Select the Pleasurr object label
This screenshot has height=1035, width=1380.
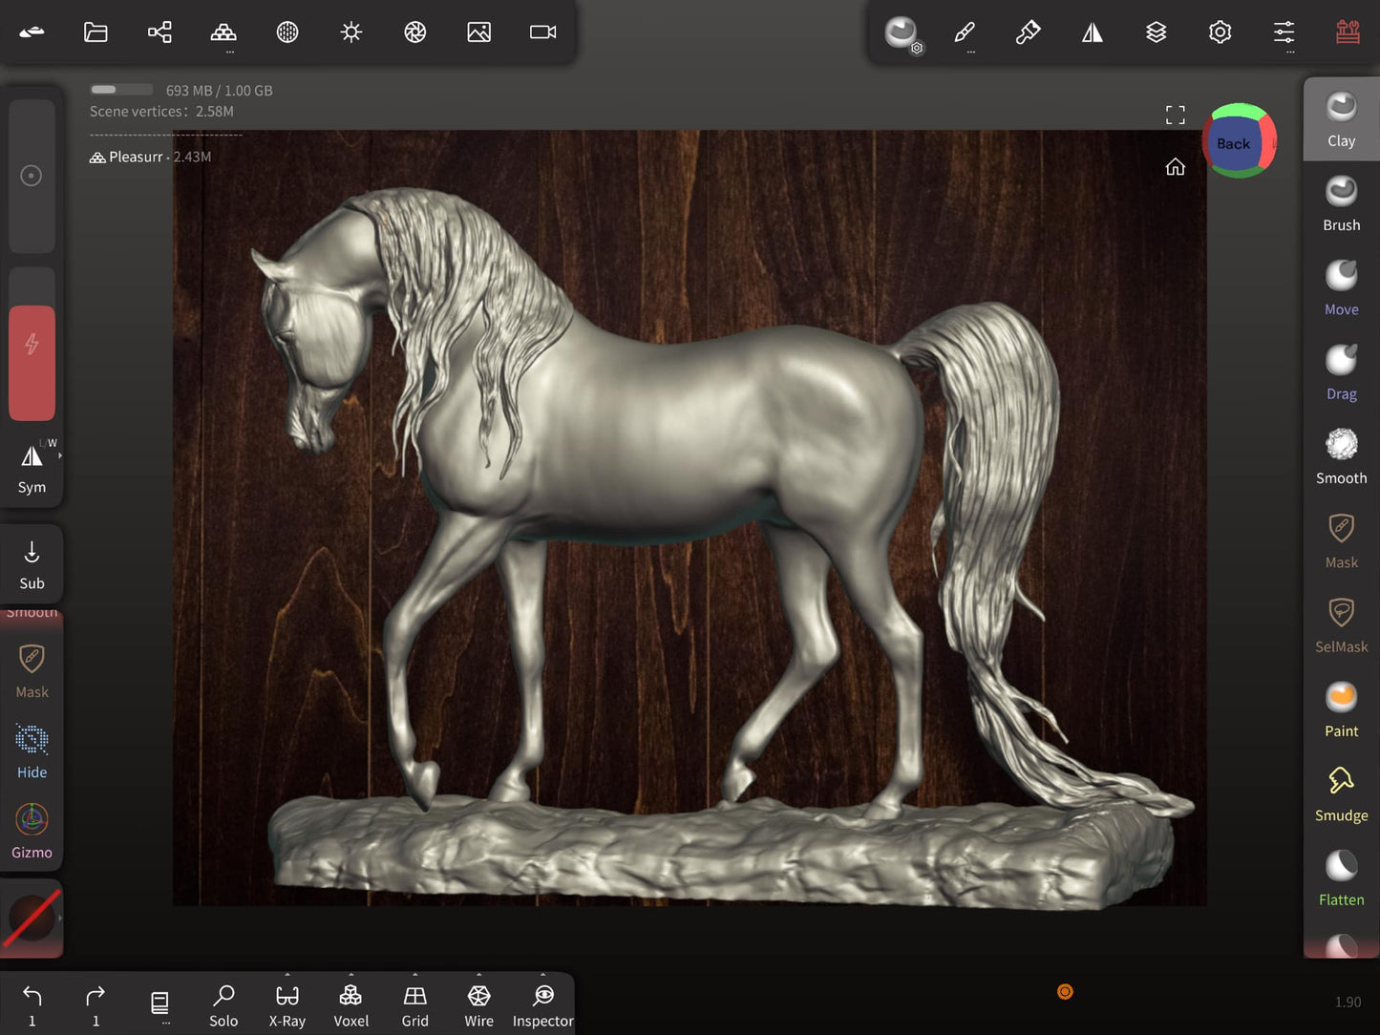(x=136, y=157)
